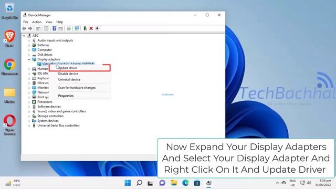This screenshot has height=189, width=336.
Task: Expand the Software devices category
Action: point(29,107)
